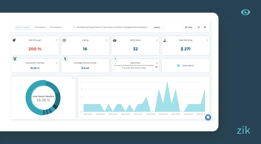261x144 pixels.
Task: Open the filter sliders icon
Action: point(199,27)
